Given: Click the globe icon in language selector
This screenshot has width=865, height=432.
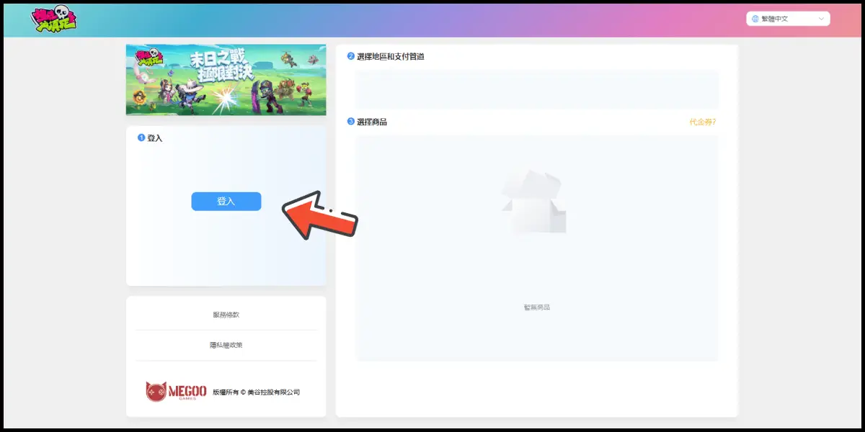Looking at the screenshot, I should (x=755, y=19).
